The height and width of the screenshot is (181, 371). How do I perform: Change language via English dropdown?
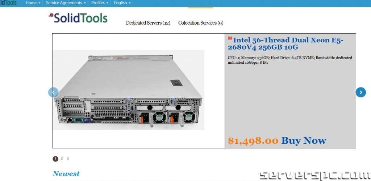tap(122, 3)
